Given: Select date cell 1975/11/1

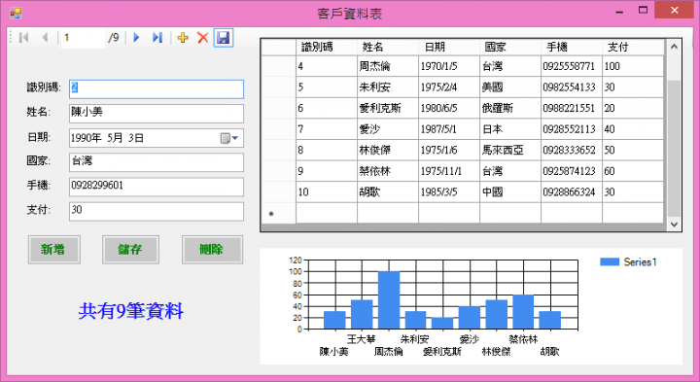Looking at the screenshot, I should [448, 171].
